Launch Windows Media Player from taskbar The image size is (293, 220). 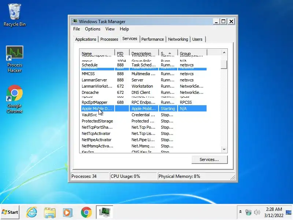click(x=68, y=212)
